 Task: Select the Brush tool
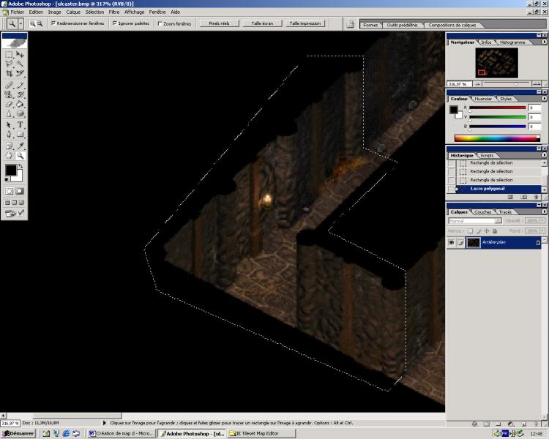pos(20,85)
